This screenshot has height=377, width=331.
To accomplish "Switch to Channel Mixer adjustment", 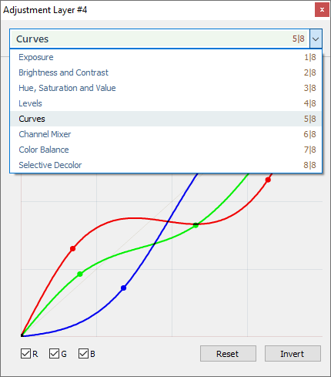I will 165,134.
